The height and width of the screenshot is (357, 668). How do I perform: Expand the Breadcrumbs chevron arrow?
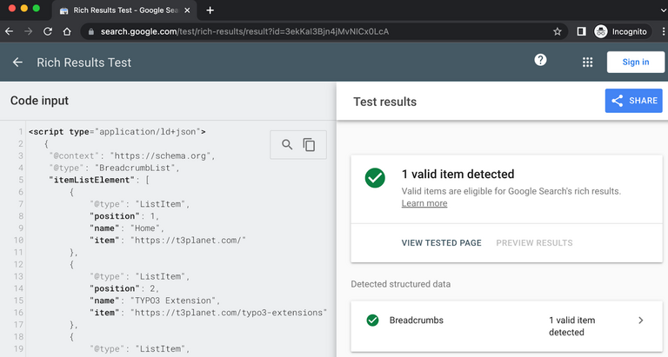pos(641,321)
